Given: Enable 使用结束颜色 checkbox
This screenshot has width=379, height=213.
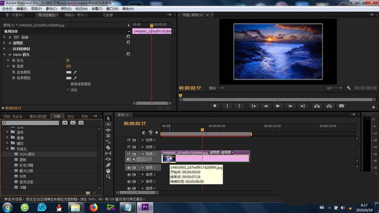Looking at the screenshot, I should pyautogui.click(x=67, y=84).
